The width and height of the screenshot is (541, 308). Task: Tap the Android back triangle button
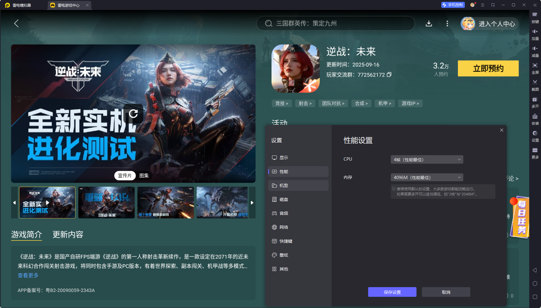point(535,270)
